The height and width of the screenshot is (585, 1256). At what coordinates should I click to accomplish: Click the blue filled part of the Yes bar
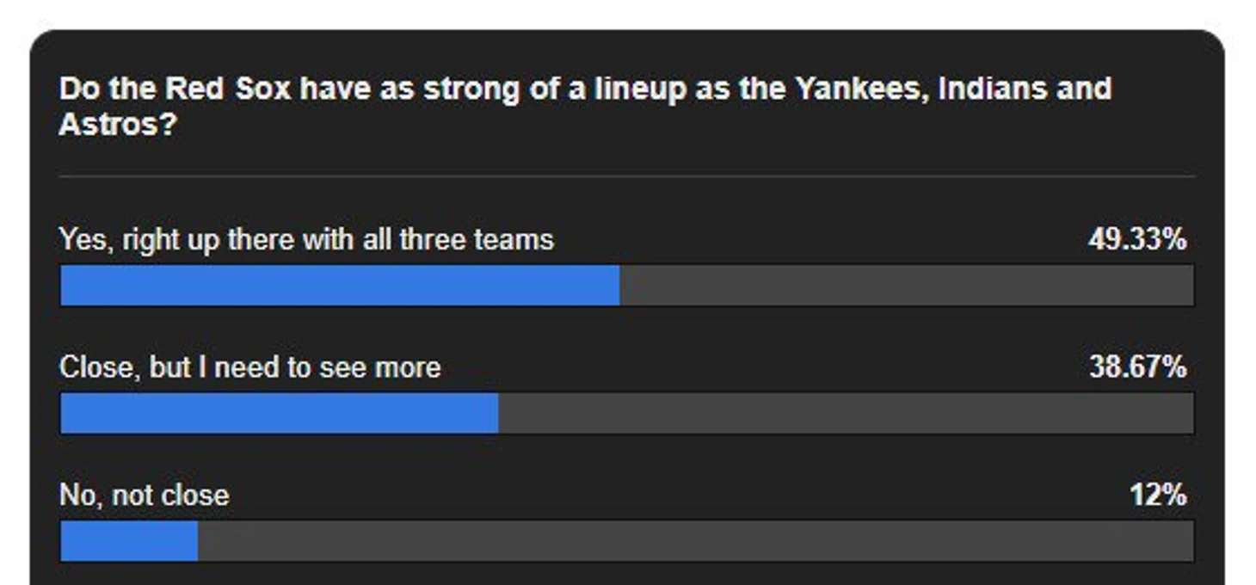tap(340, 286)
